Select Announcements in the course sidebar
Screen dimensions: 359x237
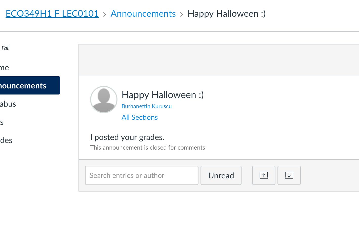coord(23,85)
